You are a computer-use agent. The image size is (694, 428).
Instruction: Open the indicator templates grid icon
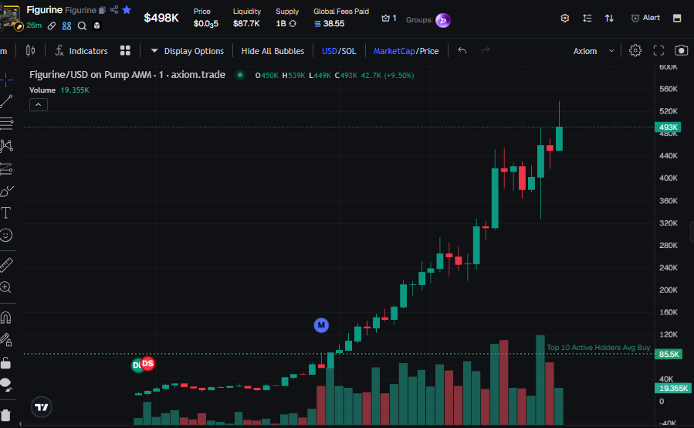pos(125,50)
